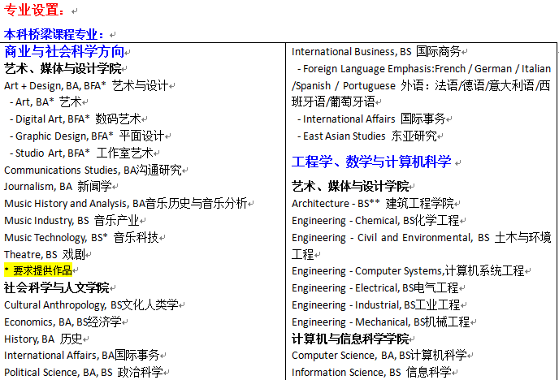
Task: Click Music History and Analysis line
Action: tap(125, 204)
